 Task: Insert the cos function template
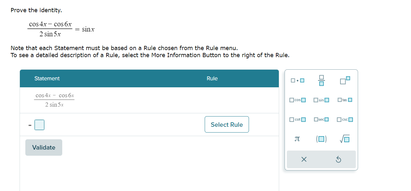[x=297, y=100]
